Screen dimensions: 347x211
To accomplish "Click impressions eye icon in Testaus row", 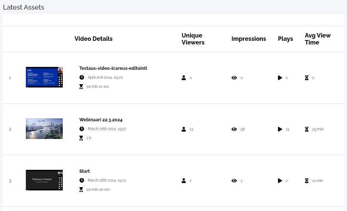I will 234,78.
